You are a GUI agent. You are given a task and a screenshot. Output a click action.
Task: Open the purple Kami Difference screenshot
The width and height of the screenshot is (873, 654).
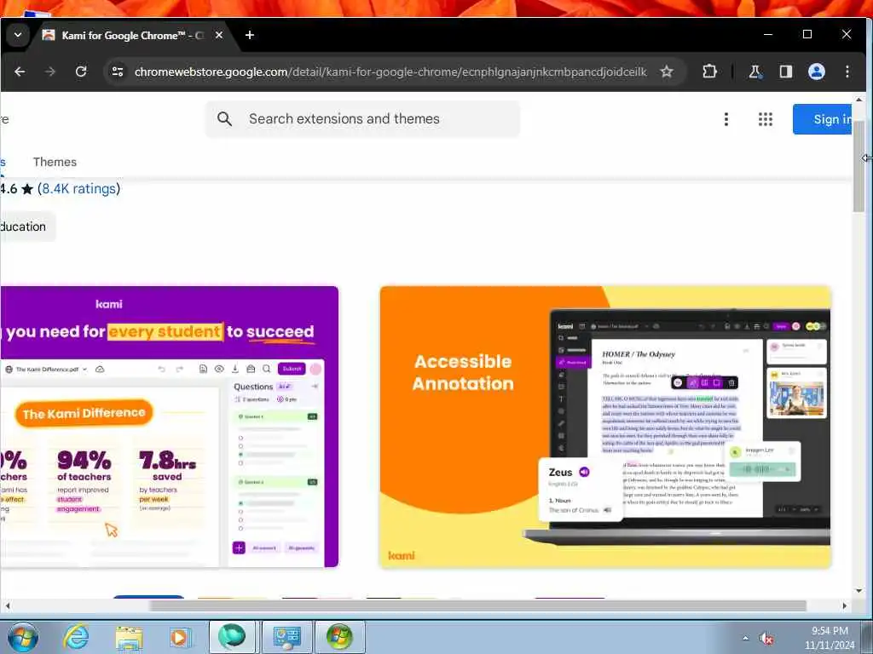[169, 427]
